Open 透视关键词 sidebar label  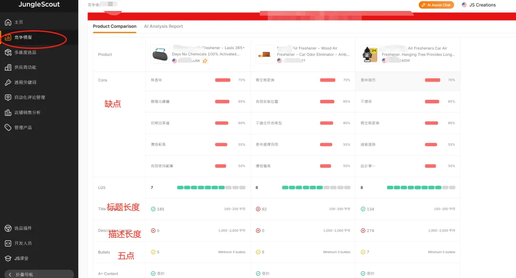(25, 83)
